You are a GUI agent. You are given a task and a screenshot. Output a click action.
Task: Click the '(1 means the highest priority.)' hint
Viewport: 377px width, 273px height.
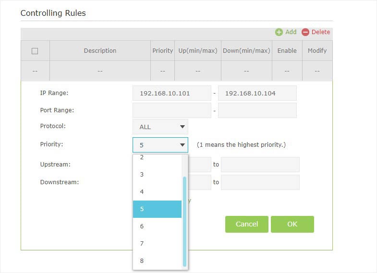(241, 145)
